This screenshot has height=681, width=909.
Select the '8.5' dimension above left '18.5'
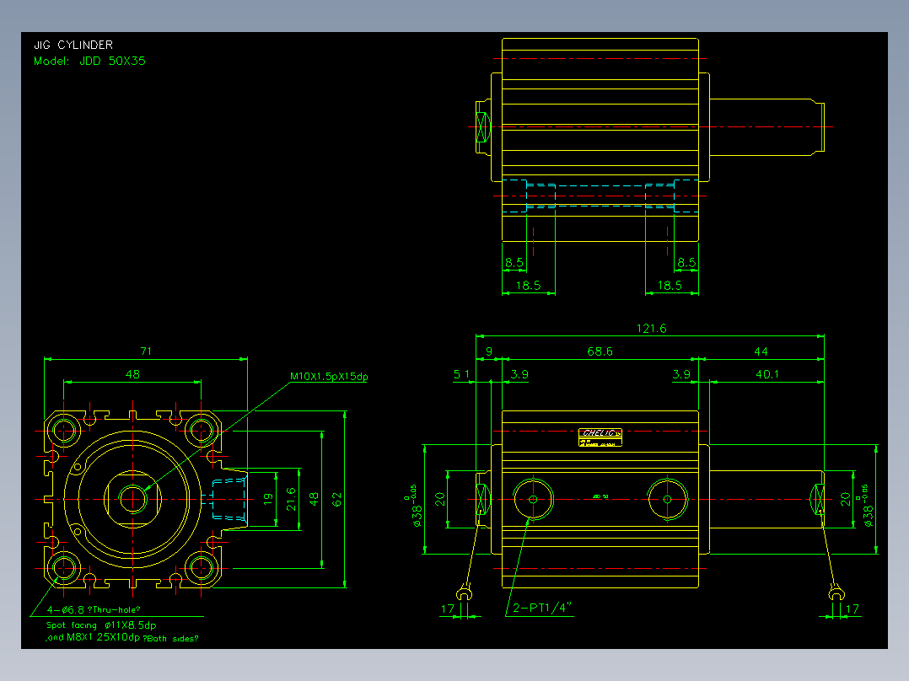[514, 263]
